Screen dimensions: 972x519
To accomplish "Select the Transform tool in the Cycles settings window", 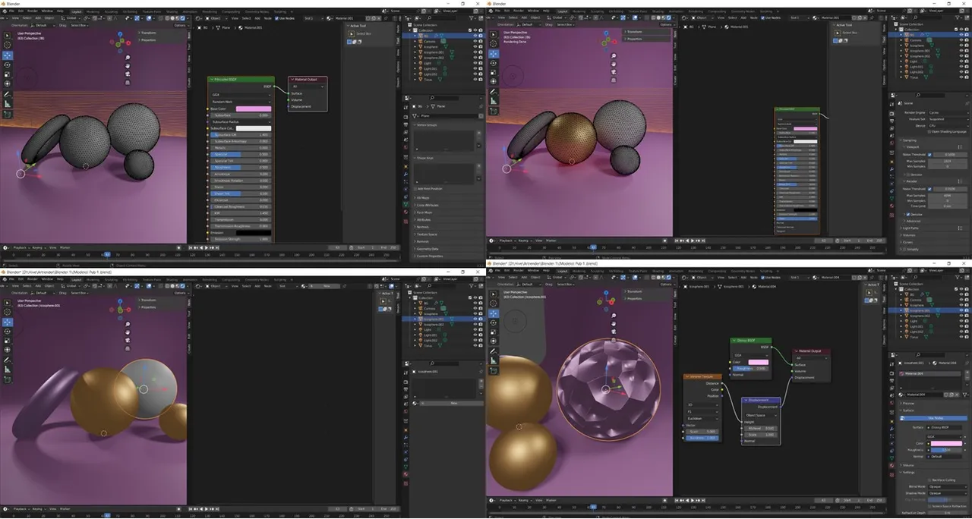I will [494, 81].
